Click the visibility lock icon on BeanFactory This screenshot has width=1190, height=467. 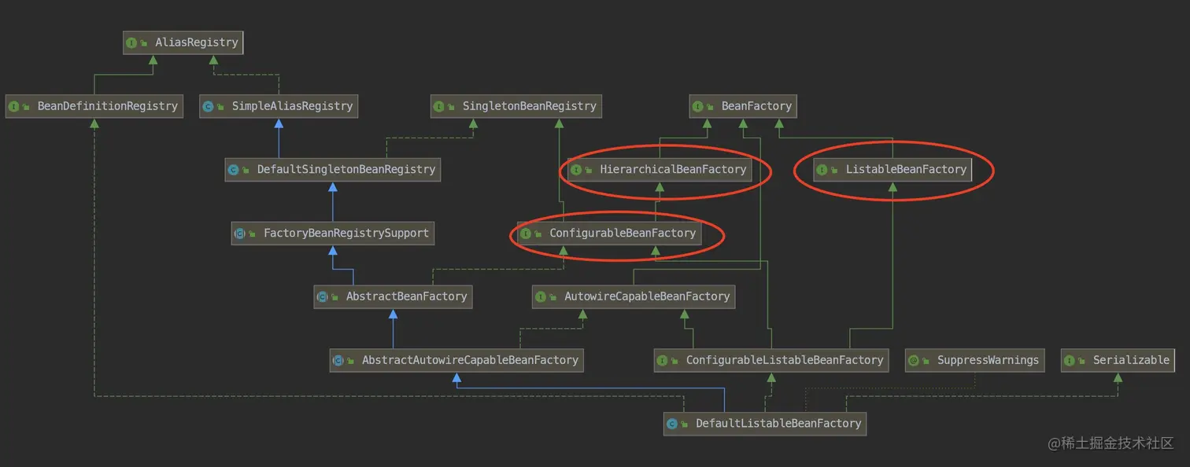click(711, 107)
